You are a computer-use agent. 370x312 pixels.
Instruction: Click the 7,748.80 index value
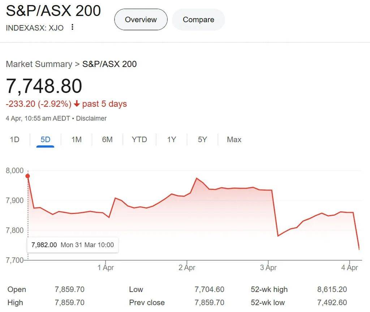(x=44, y=86)
